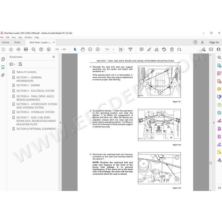Select the Hand pan tool
This screenshot has width=222, height=222.
(82, 49)
